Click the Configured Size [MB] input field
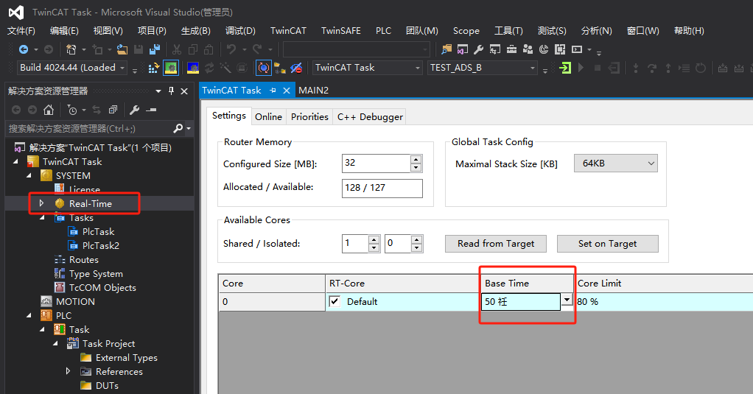 point(376,163)
